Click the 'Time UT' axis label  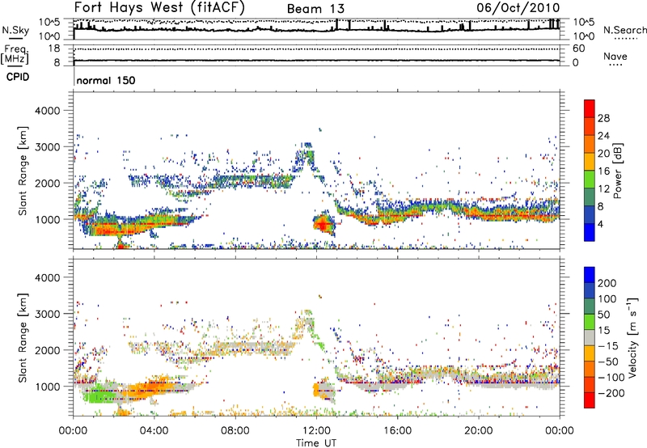316,443
